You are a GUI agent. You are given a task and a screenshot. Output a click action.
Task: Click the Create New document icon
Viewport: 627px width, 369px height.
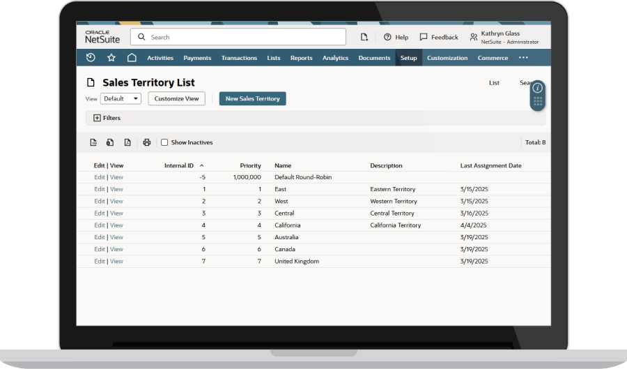(x=364, y=37)
